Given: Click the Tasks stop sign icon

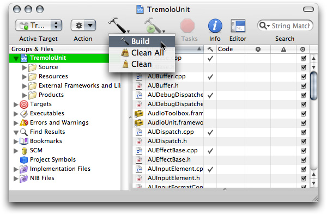Looking at the screenshot, I should tap(187, 26).
